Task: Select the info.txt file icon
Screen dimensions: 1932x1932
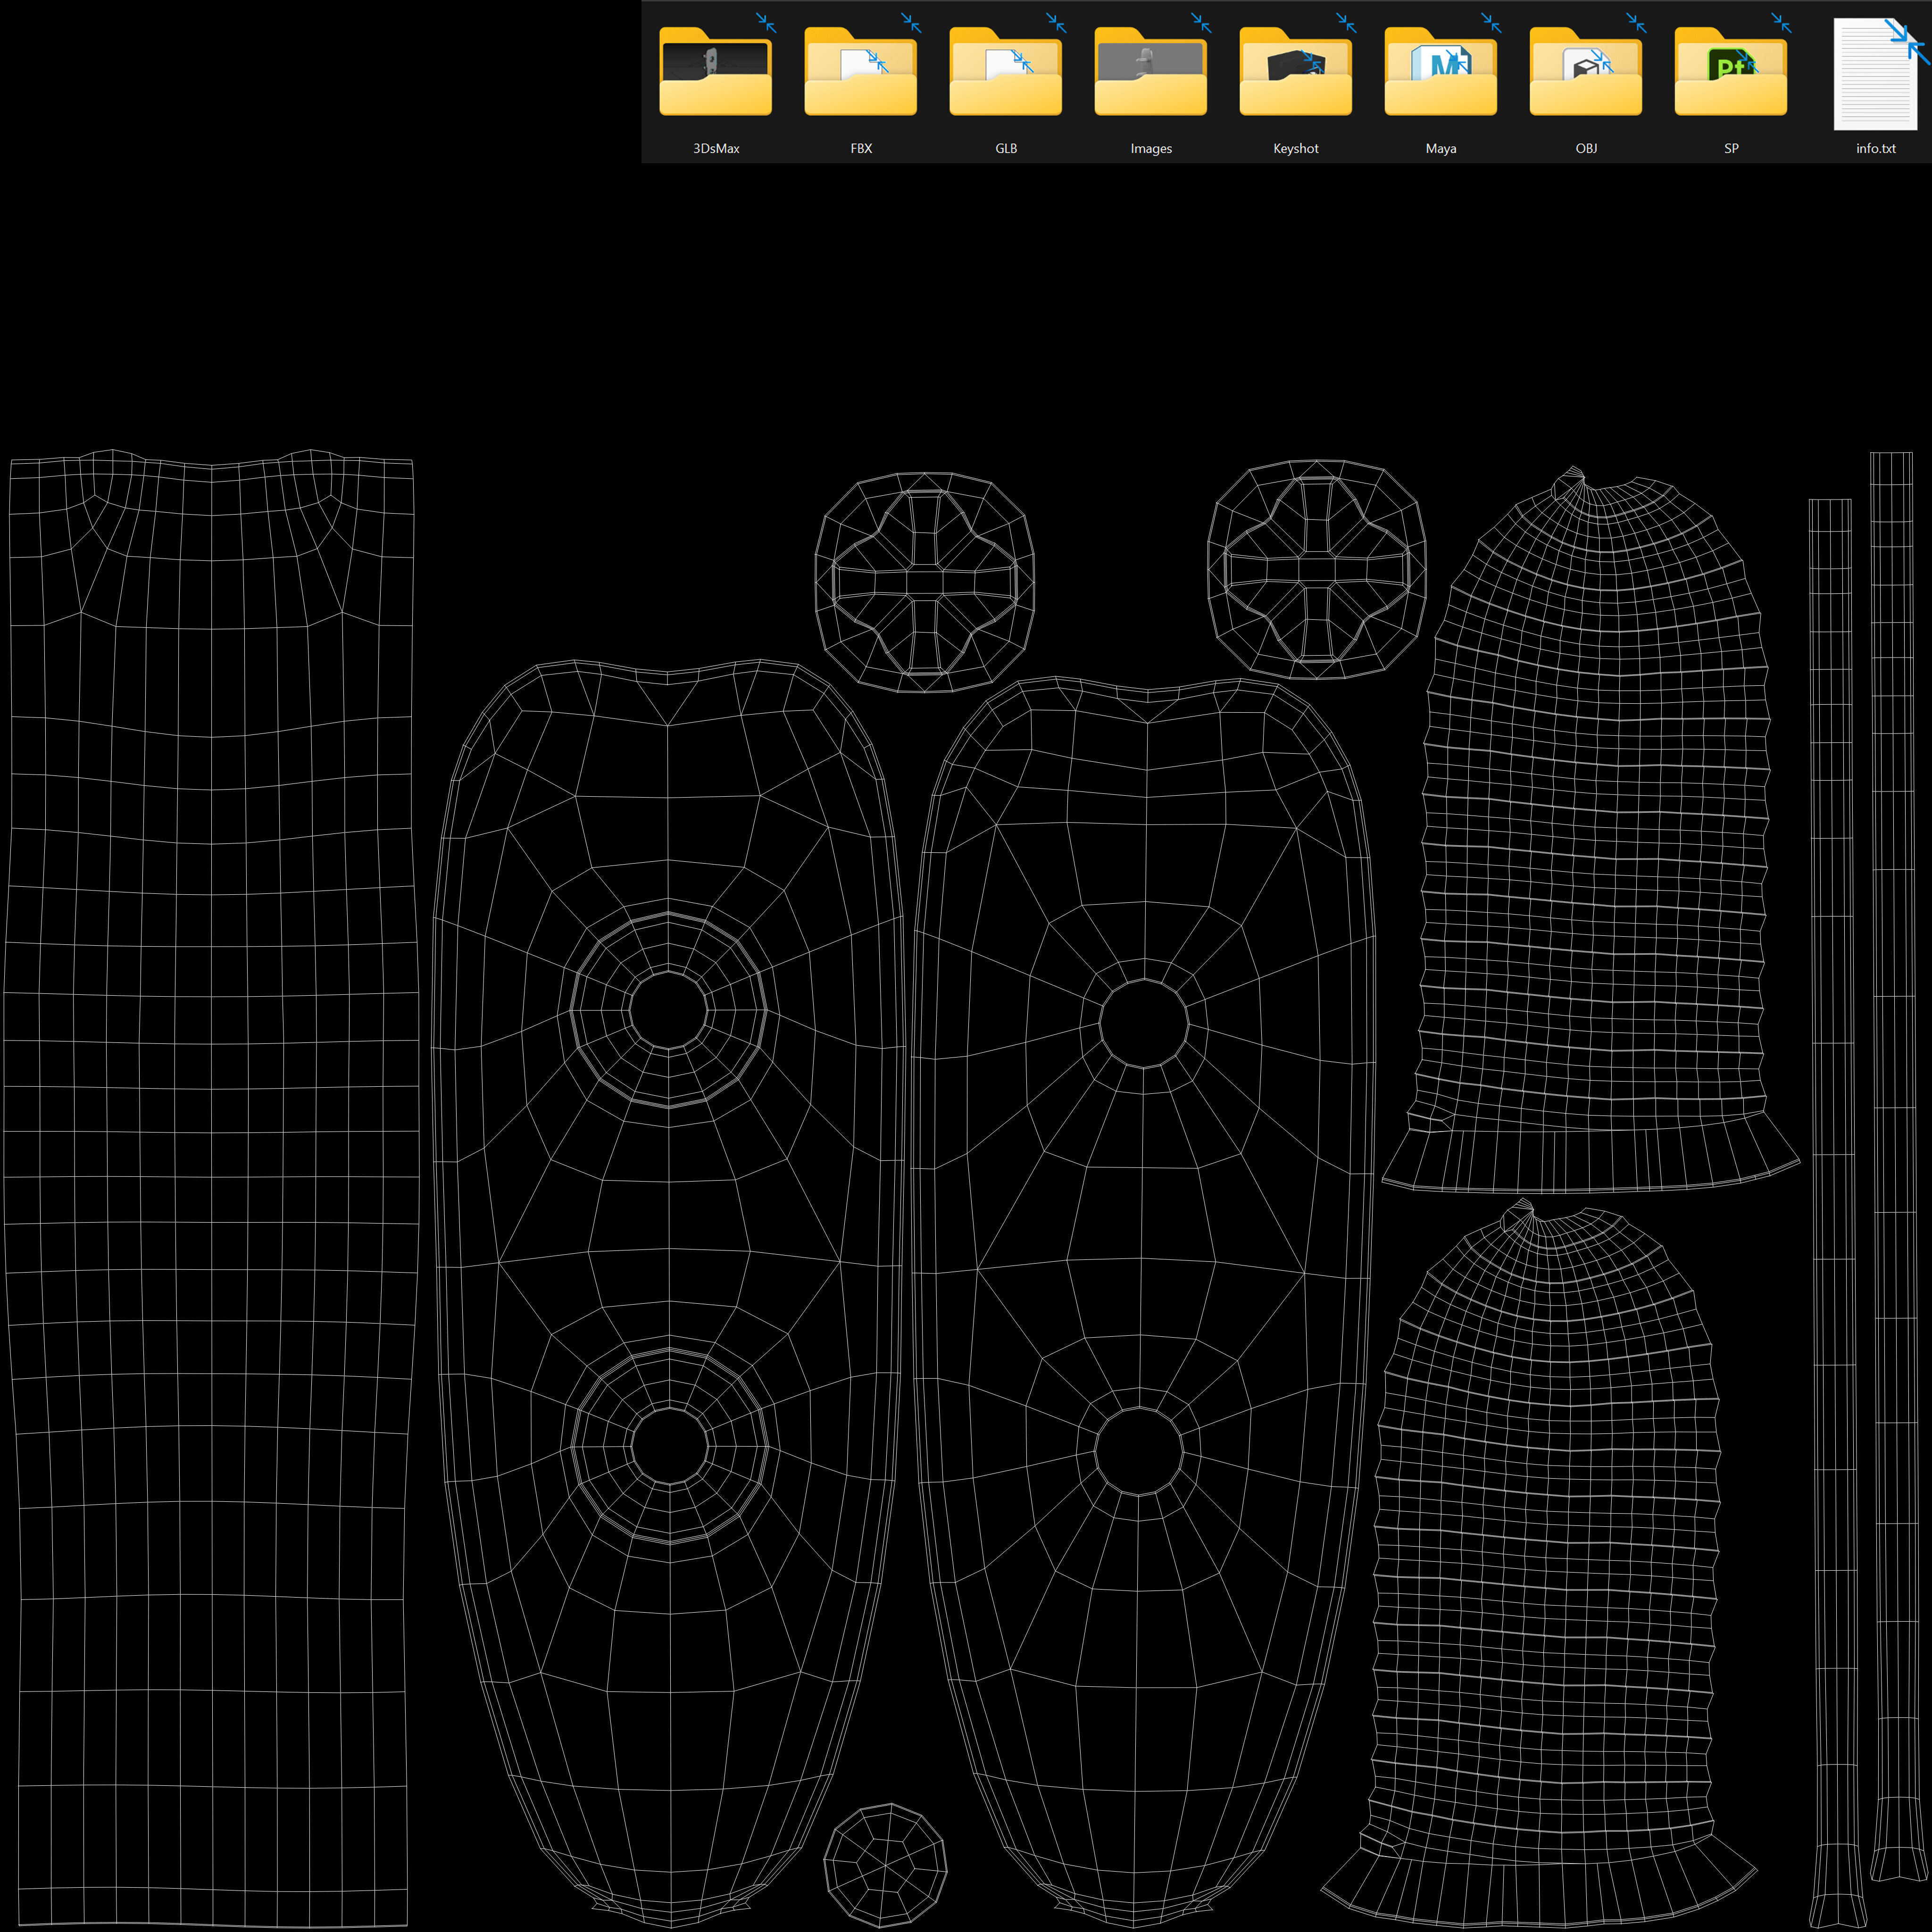Action: (x=1876, y=74)
